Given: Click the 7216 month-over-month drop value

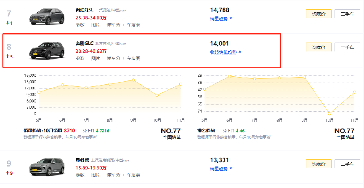Looking at the screenshot, I should (104, 131).
